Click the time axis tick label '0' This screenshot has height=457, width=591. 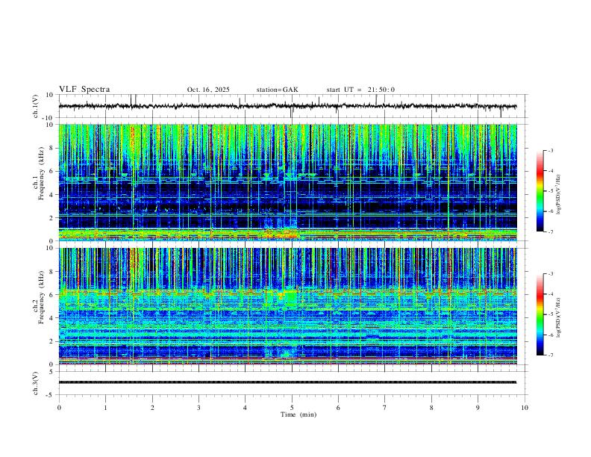point(59,408)
